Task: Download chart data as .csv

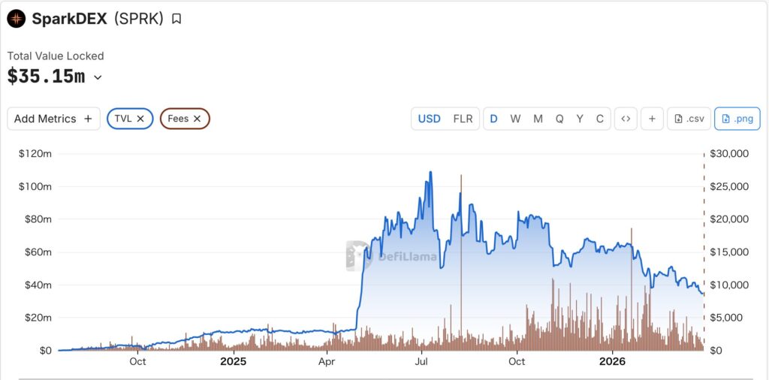Action: pyautogui.click(x=689, y=119)
